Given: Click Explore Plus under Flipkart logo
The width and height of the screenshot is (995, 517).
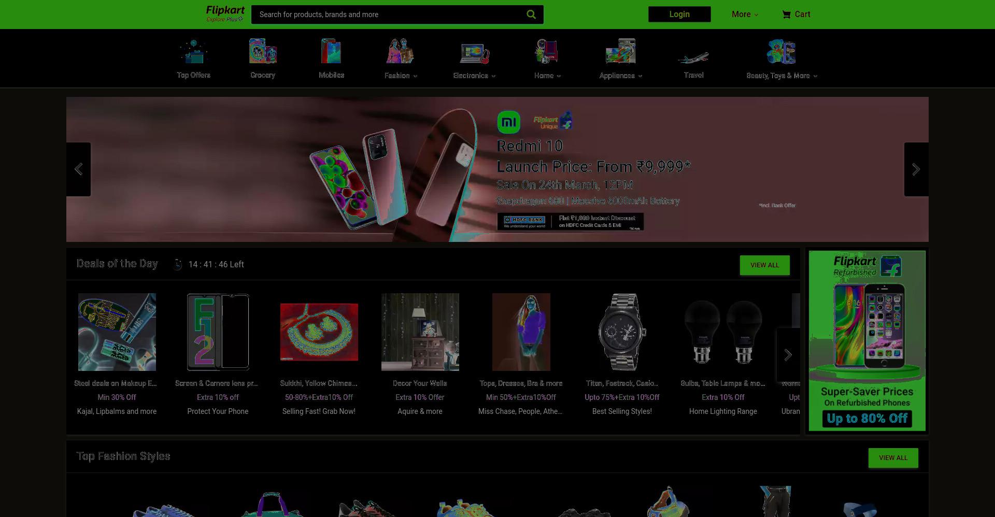Looking at the screenshot, I should [x=225, y=20].
